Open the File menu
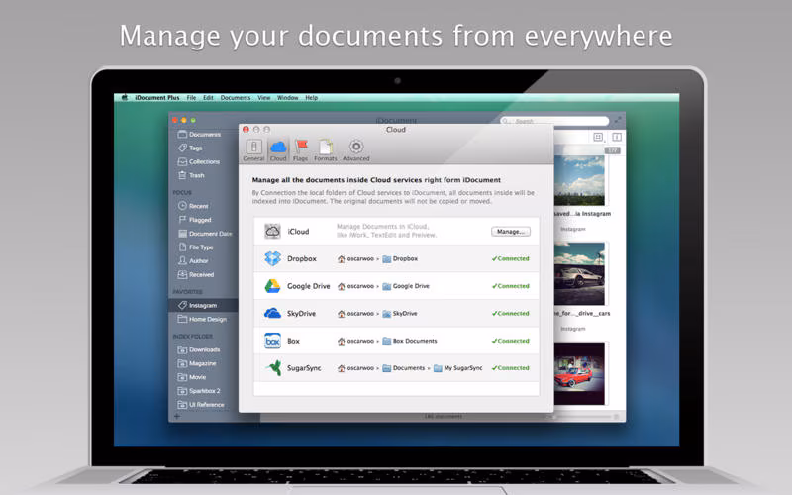792x495 pixels. point(191,97)
